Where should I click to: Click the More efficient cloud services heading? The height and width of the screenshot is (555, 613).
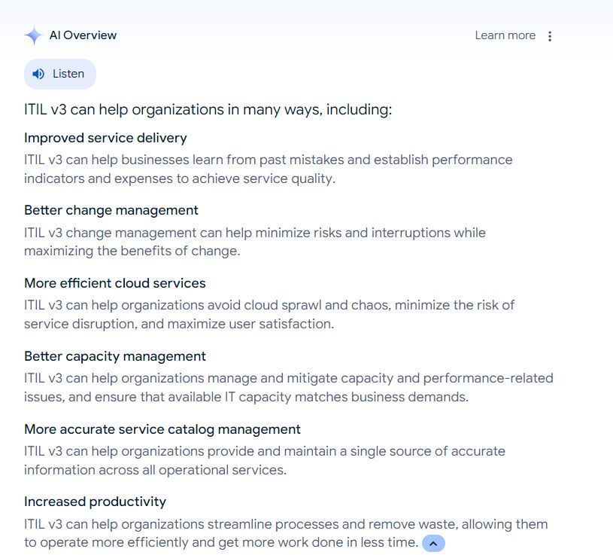114,283
